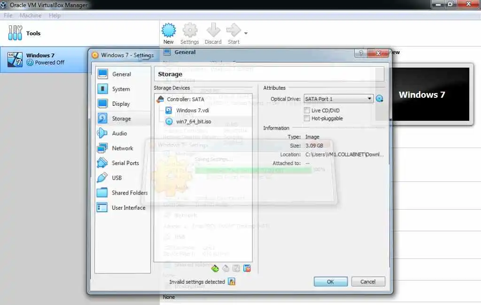Click the Storage disk icon in sidebar

click(102, 118)
